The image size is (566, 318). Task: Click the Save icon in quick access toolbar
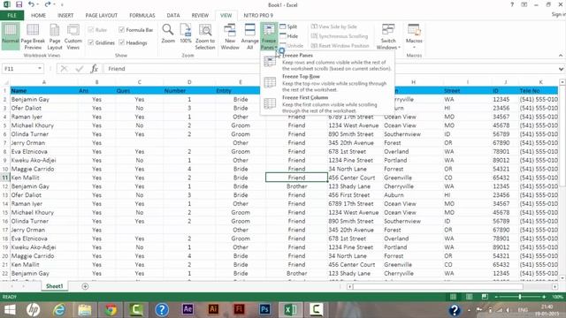pos(19,4)
